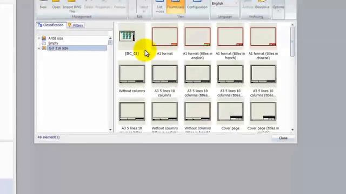
Task: Click Select all in the Edit group
Action: click(144, 6)
